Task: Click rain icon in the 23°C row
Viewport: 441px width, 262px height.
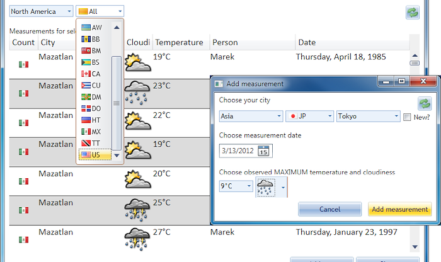Action: 137,93
